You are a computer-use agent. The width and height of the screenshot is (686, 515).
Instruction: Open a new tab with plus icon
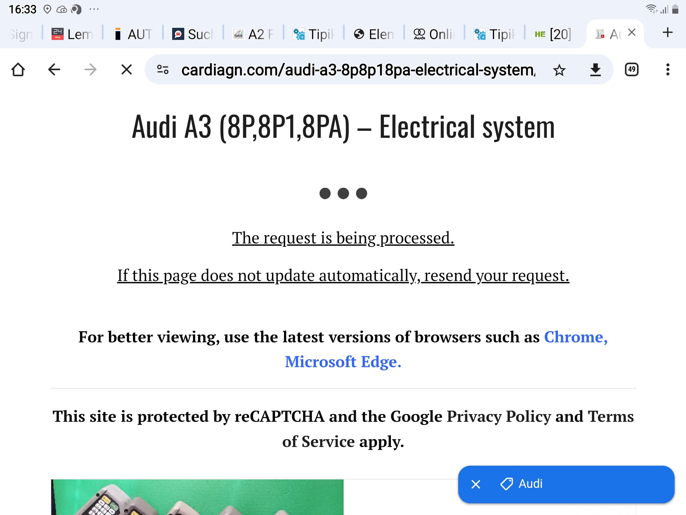[667, 33]
